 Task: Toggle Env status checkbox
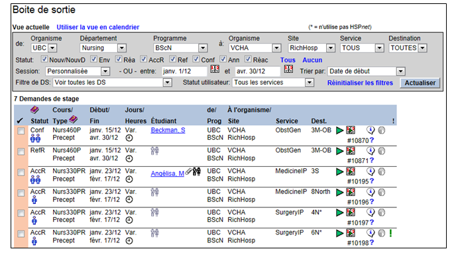pos(93,59)
